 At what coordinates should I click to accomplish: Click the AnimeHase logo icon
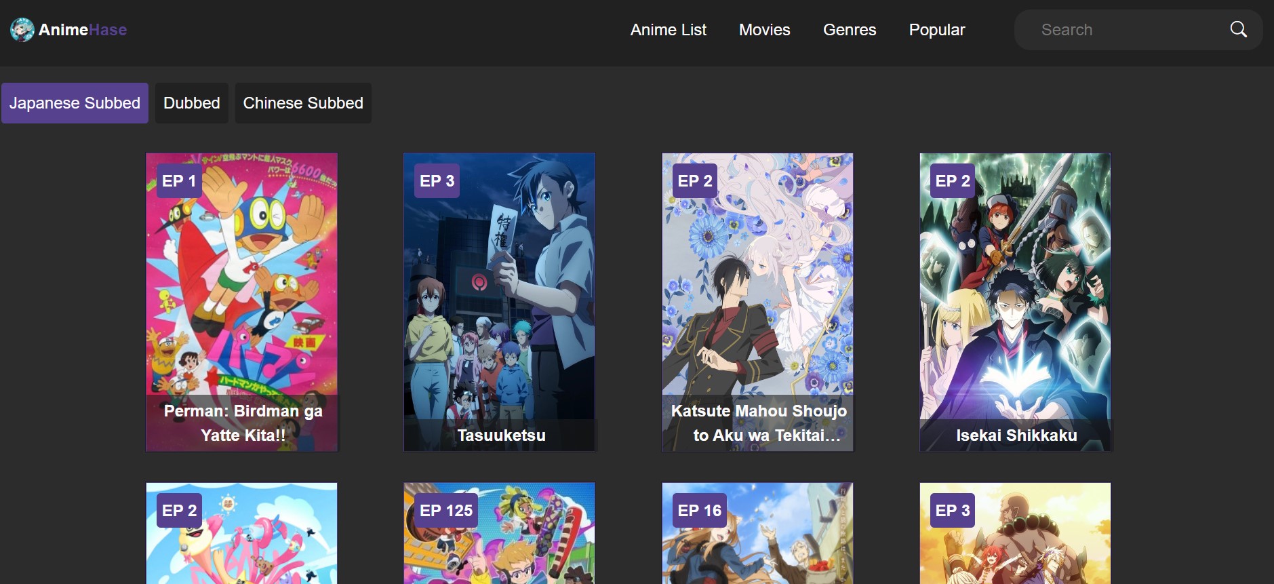[x=22, y=30]
